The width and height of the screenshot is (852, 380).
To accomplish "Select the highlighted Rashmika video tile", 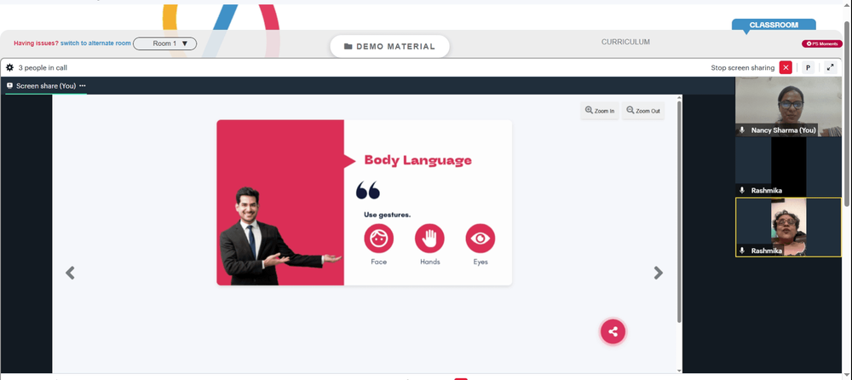I will click(x=788, y=227).
